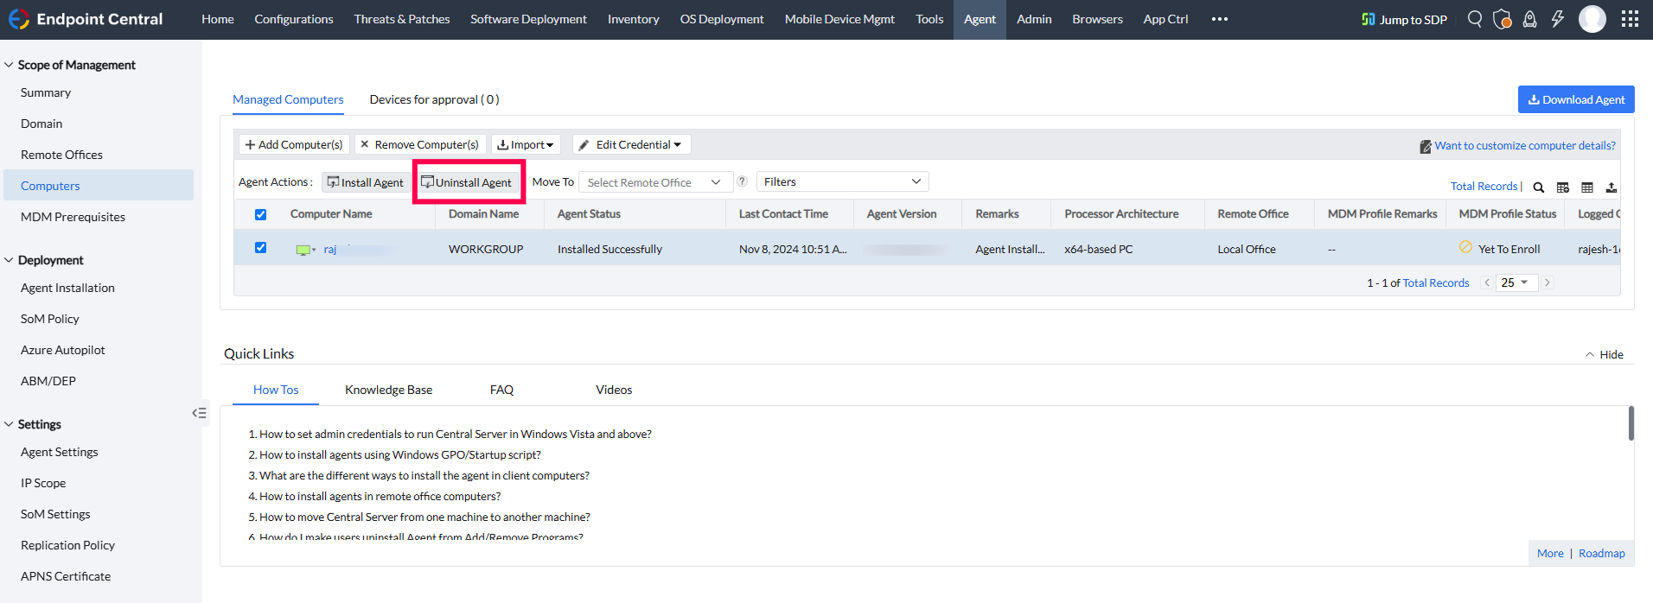The image size is (1653, 603).
Task: Click Remove Computer(s) button
Action: click(x=419, y=144)
